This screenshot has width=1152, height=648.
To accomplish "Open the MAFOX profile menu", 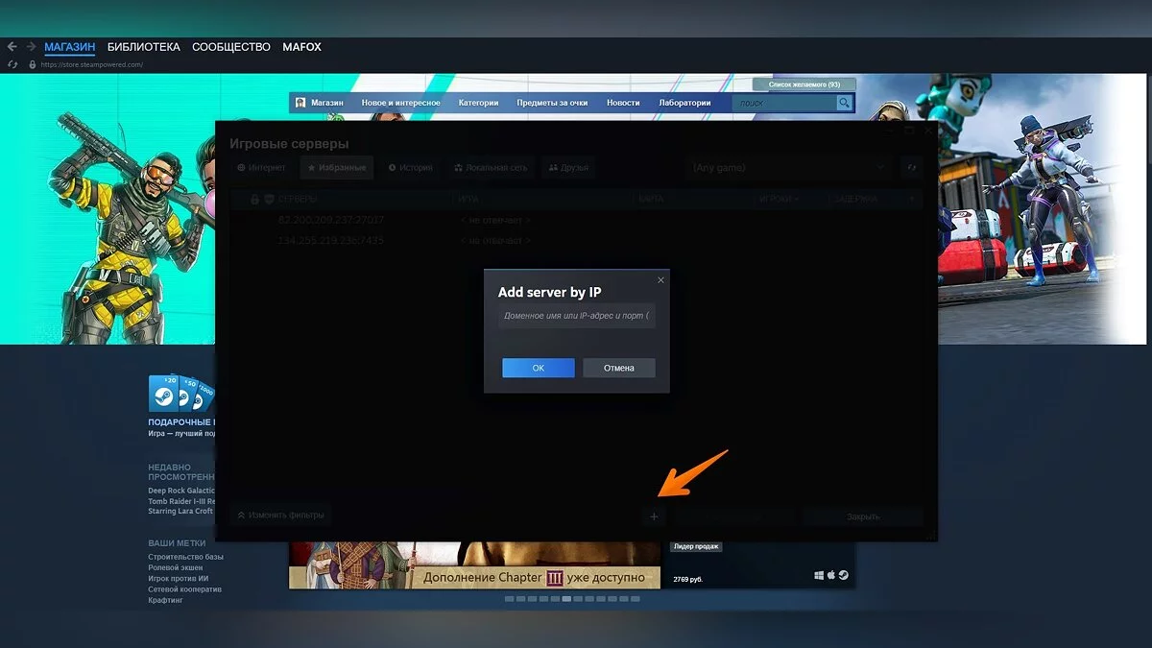I will (301, 47).
